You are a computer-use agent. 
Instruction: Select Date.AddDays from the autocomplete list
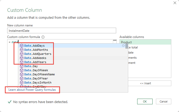coord(34,46)
